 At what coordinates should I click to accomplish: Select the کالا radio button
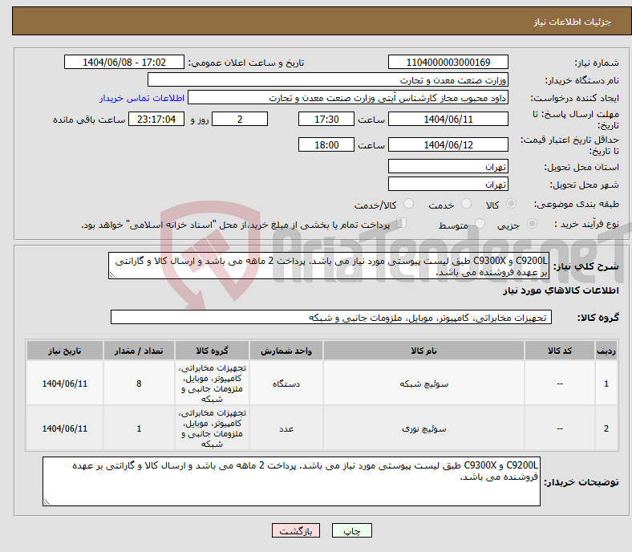click(x=511, y=204)
